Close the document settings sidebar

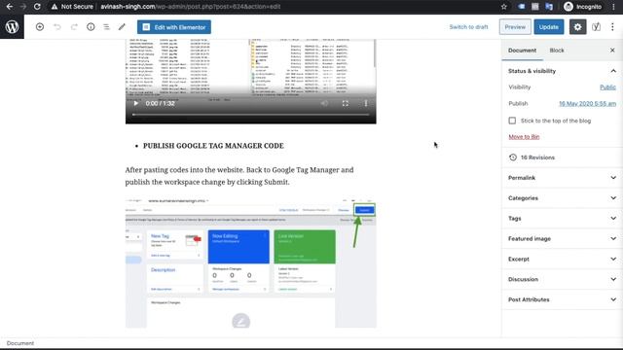[x=612, y=51]
